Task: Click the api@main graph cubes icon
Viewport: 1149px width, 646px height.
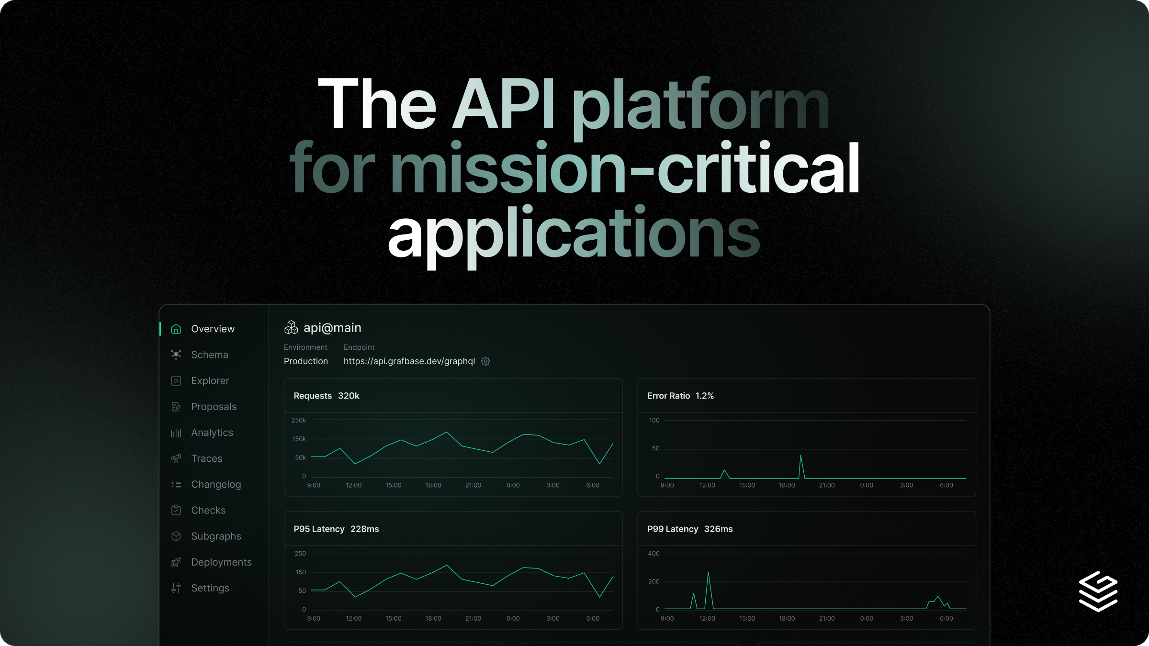Action: pyautogui.click(x=291, y=328)
